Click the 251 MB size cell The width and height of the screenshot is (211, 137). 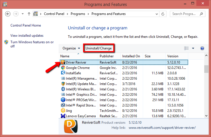pyautogui.click(x=158, y=100)
